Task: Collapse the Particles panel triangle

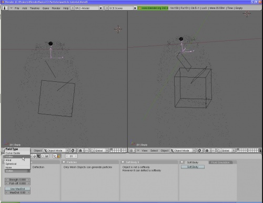Action: tap(64, 162)
